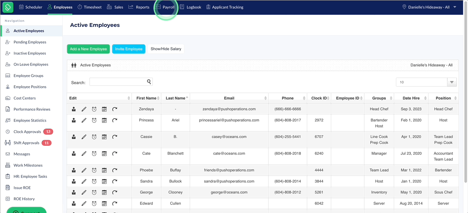Screen dimensions: 468x213
Task: Open the profile icon for Cate Blanchett
Action: pyautogui.click(x=74, y=153)
